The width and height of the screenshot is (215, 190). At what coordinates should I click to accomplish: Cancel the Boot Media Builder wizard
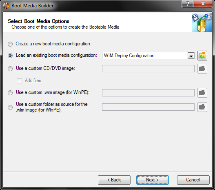point(193,180)
